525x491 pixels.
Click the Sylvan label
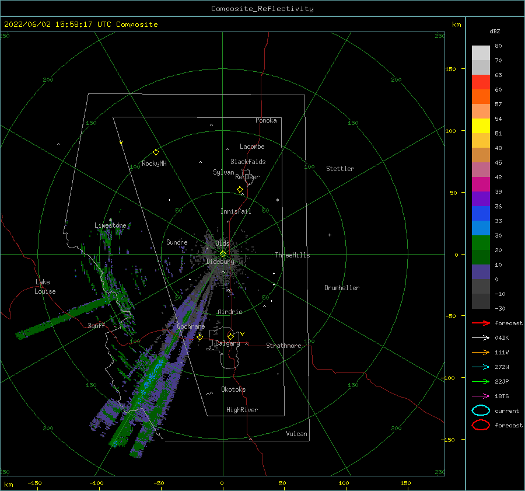[223, 172]
